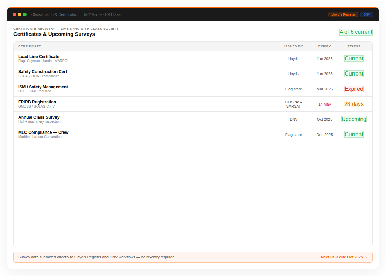Click the Status column header
Screen dimensions: 386x276
pos(354,46)
